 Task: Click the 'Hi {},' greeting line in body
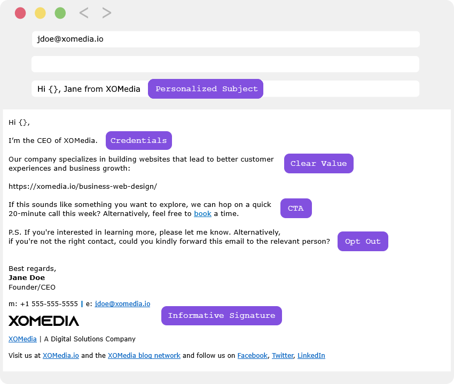click(x=19, y=123)
